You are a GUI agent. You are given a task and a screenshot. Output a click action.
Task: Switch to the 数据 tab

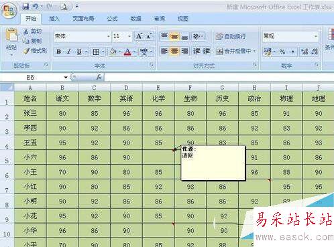(135, 19)
